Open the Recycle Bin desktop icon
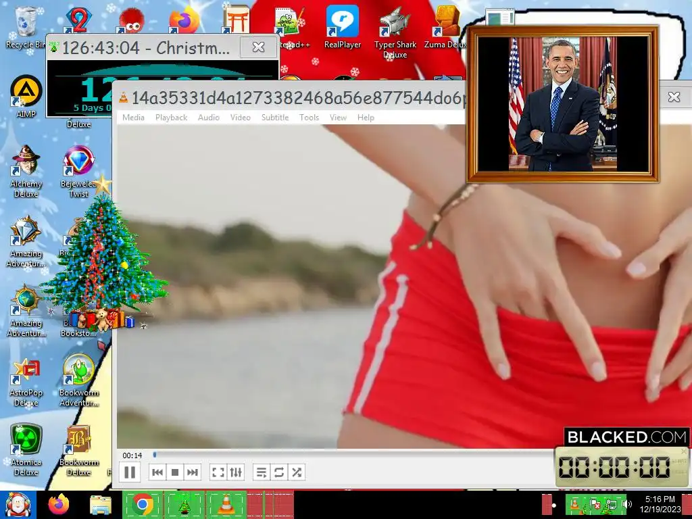 (26, 27)
